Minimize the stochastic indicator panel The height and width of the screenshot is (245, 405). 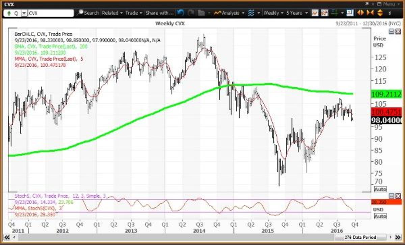(391, 196)
